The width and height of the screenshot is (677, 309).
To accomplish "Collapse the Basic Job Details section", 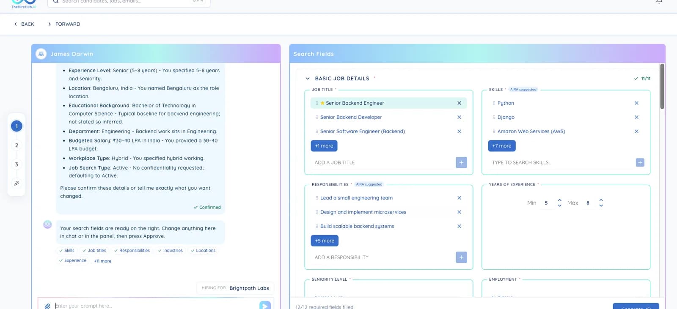I will pyautogui.click(x=308, y=79).
